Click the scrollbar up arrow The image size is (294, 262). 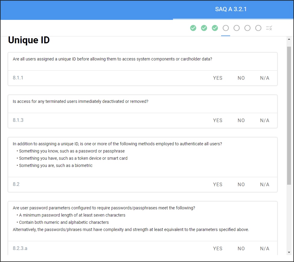tap(289, 39)
